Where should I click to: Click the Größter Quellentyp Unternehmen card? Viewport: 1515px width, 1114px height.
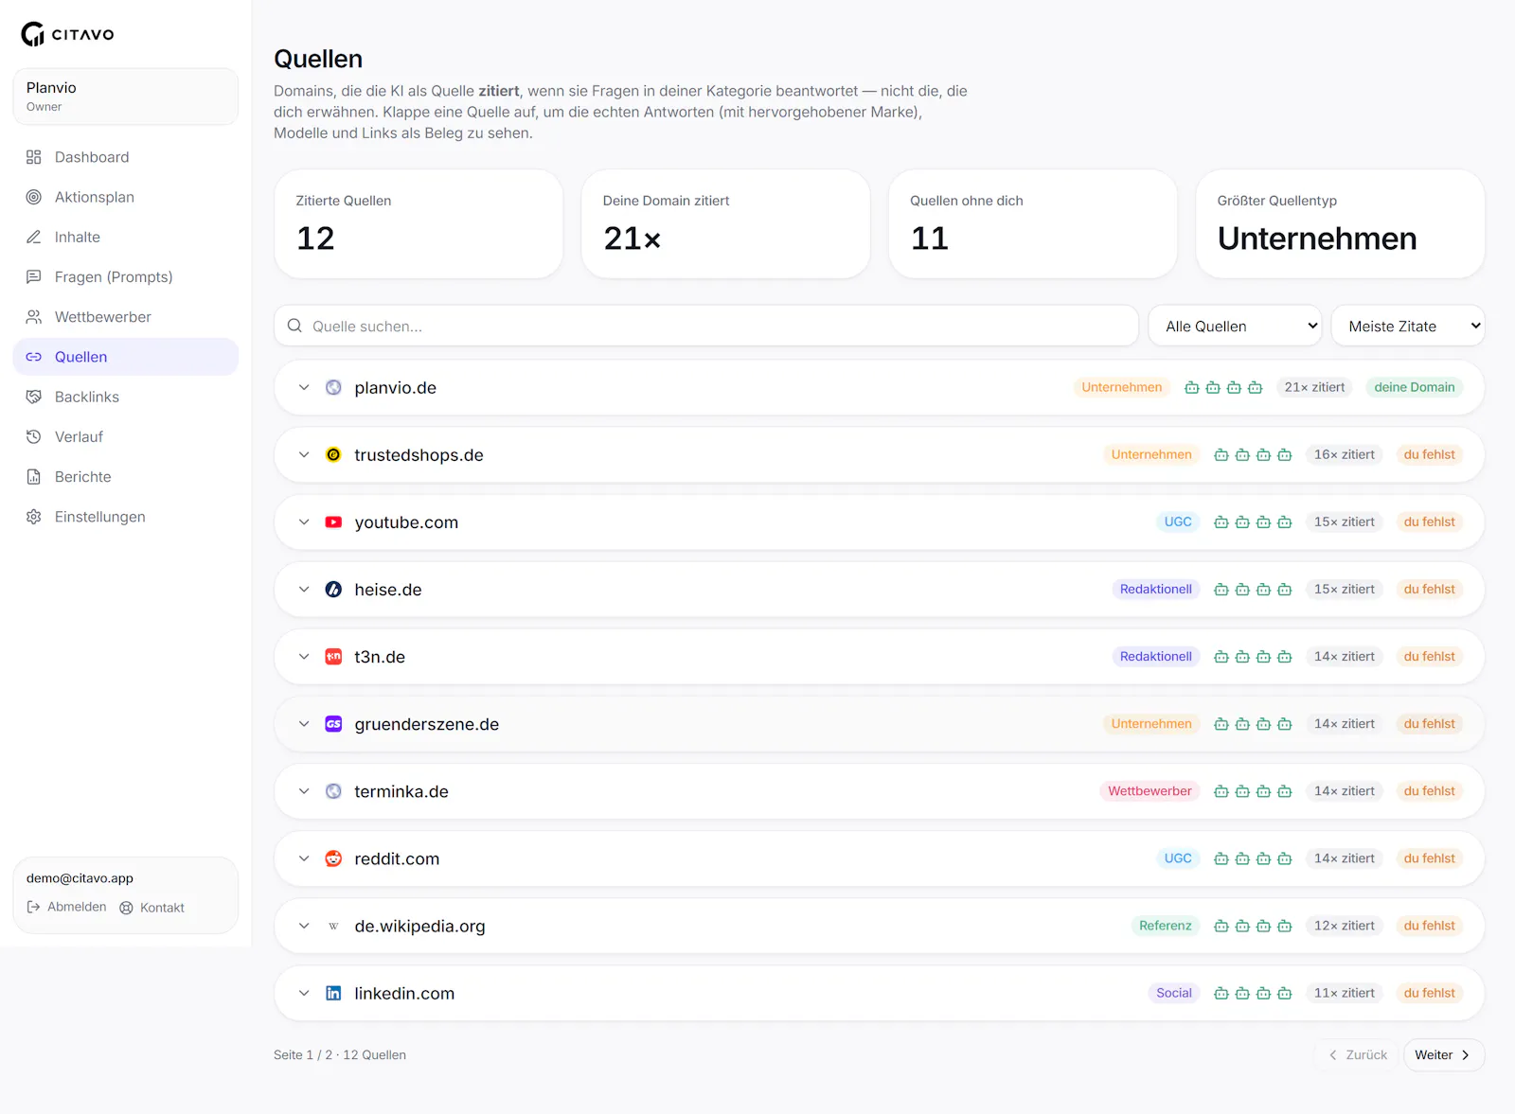(x=1341, y=224)
